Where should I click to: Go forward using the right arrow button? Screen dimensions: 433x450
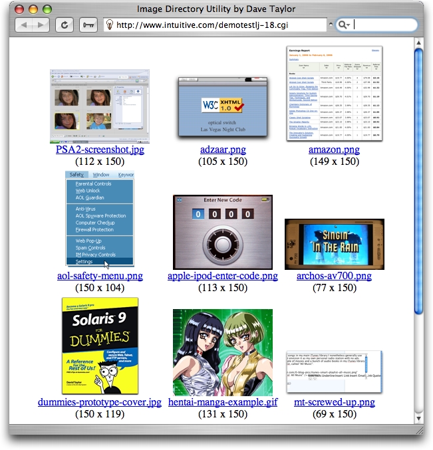pos(40,25)
